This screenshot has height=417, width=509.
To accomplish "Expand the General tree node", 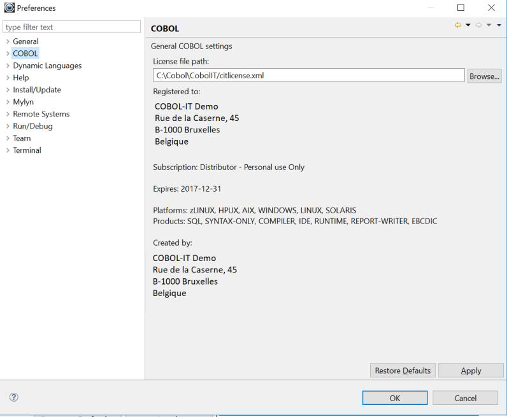I will tap(8, 41).
